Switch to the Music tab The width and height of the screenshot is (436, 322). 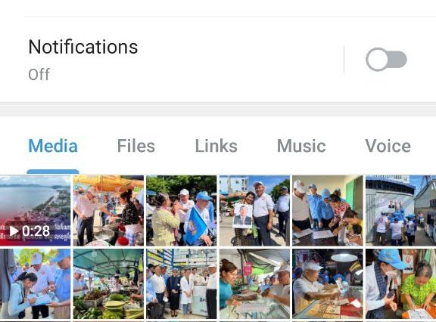tap(301, 146)
